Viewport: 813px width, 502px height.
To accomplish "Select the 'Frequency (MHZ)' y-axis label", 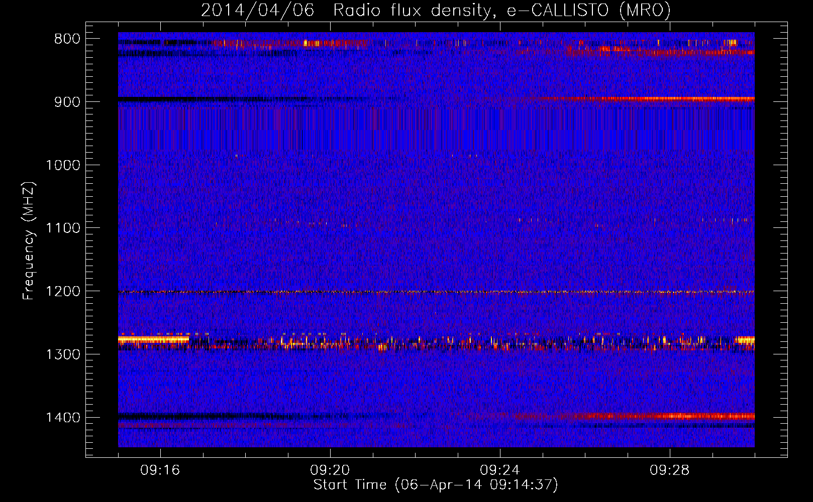I will coord(29,241).
